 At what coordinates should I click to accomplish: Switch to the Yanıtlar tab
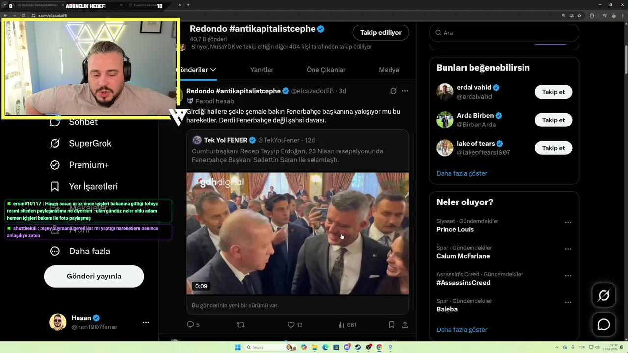click(262, 70)
